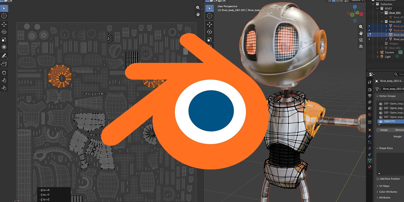
Task: Choose the Z to +Z option
Action: [45, 200]
